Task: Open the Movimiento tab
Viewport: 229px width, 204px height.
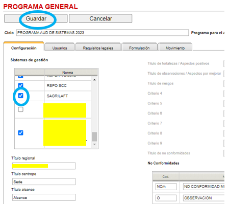Action: [175, 48]
